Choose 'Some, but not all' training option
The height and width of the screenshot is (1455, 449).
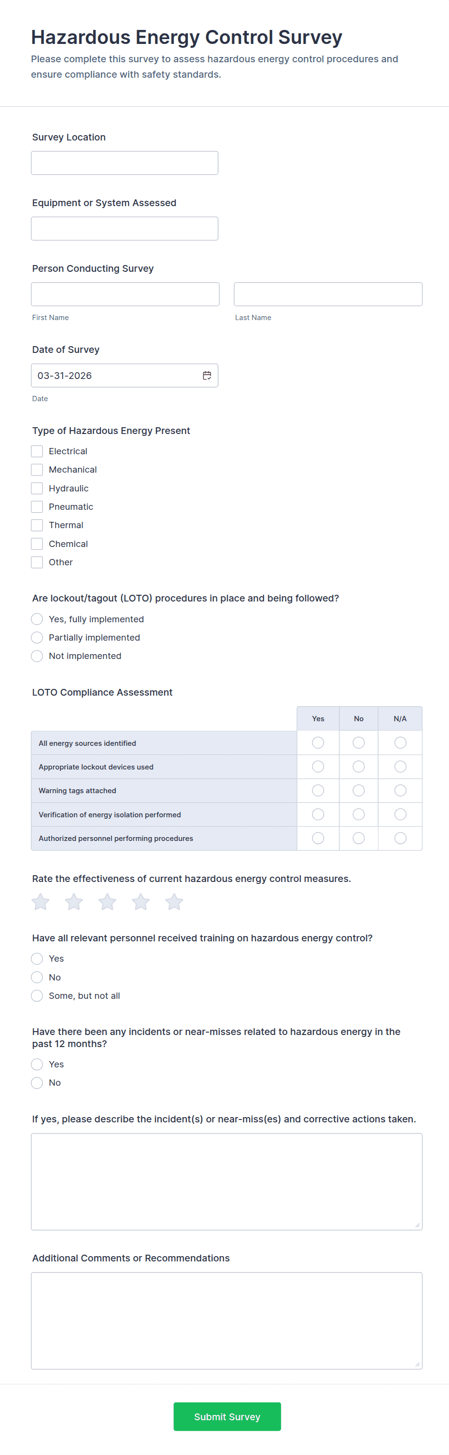pyautogui.click(x=37, y=996)
